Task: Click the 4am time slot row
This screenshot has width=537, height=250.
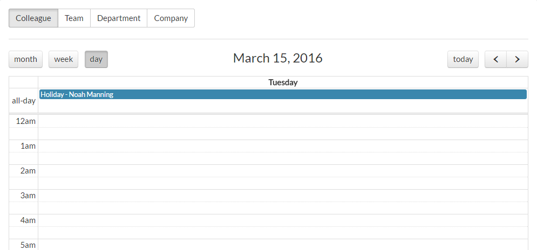Action: (283, 220)
